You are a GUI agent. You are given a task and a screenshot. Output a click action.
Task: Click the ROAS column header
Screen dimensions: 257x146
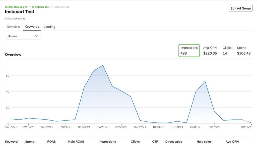click(51, 141)
